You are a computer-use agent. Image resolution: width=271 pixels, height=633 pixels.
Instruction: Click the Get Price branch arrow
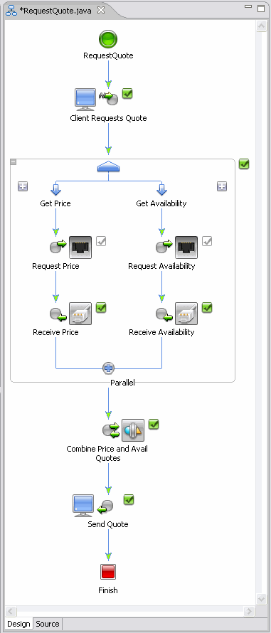(55, 189)
